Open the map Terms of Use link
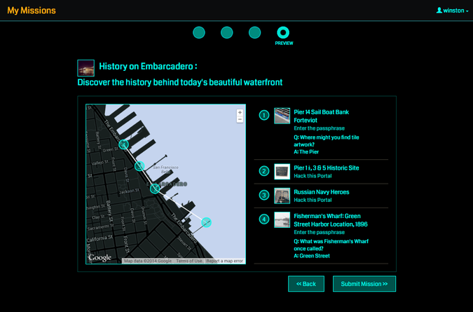This screenshot has height=312, width=473. pos(188,261)
